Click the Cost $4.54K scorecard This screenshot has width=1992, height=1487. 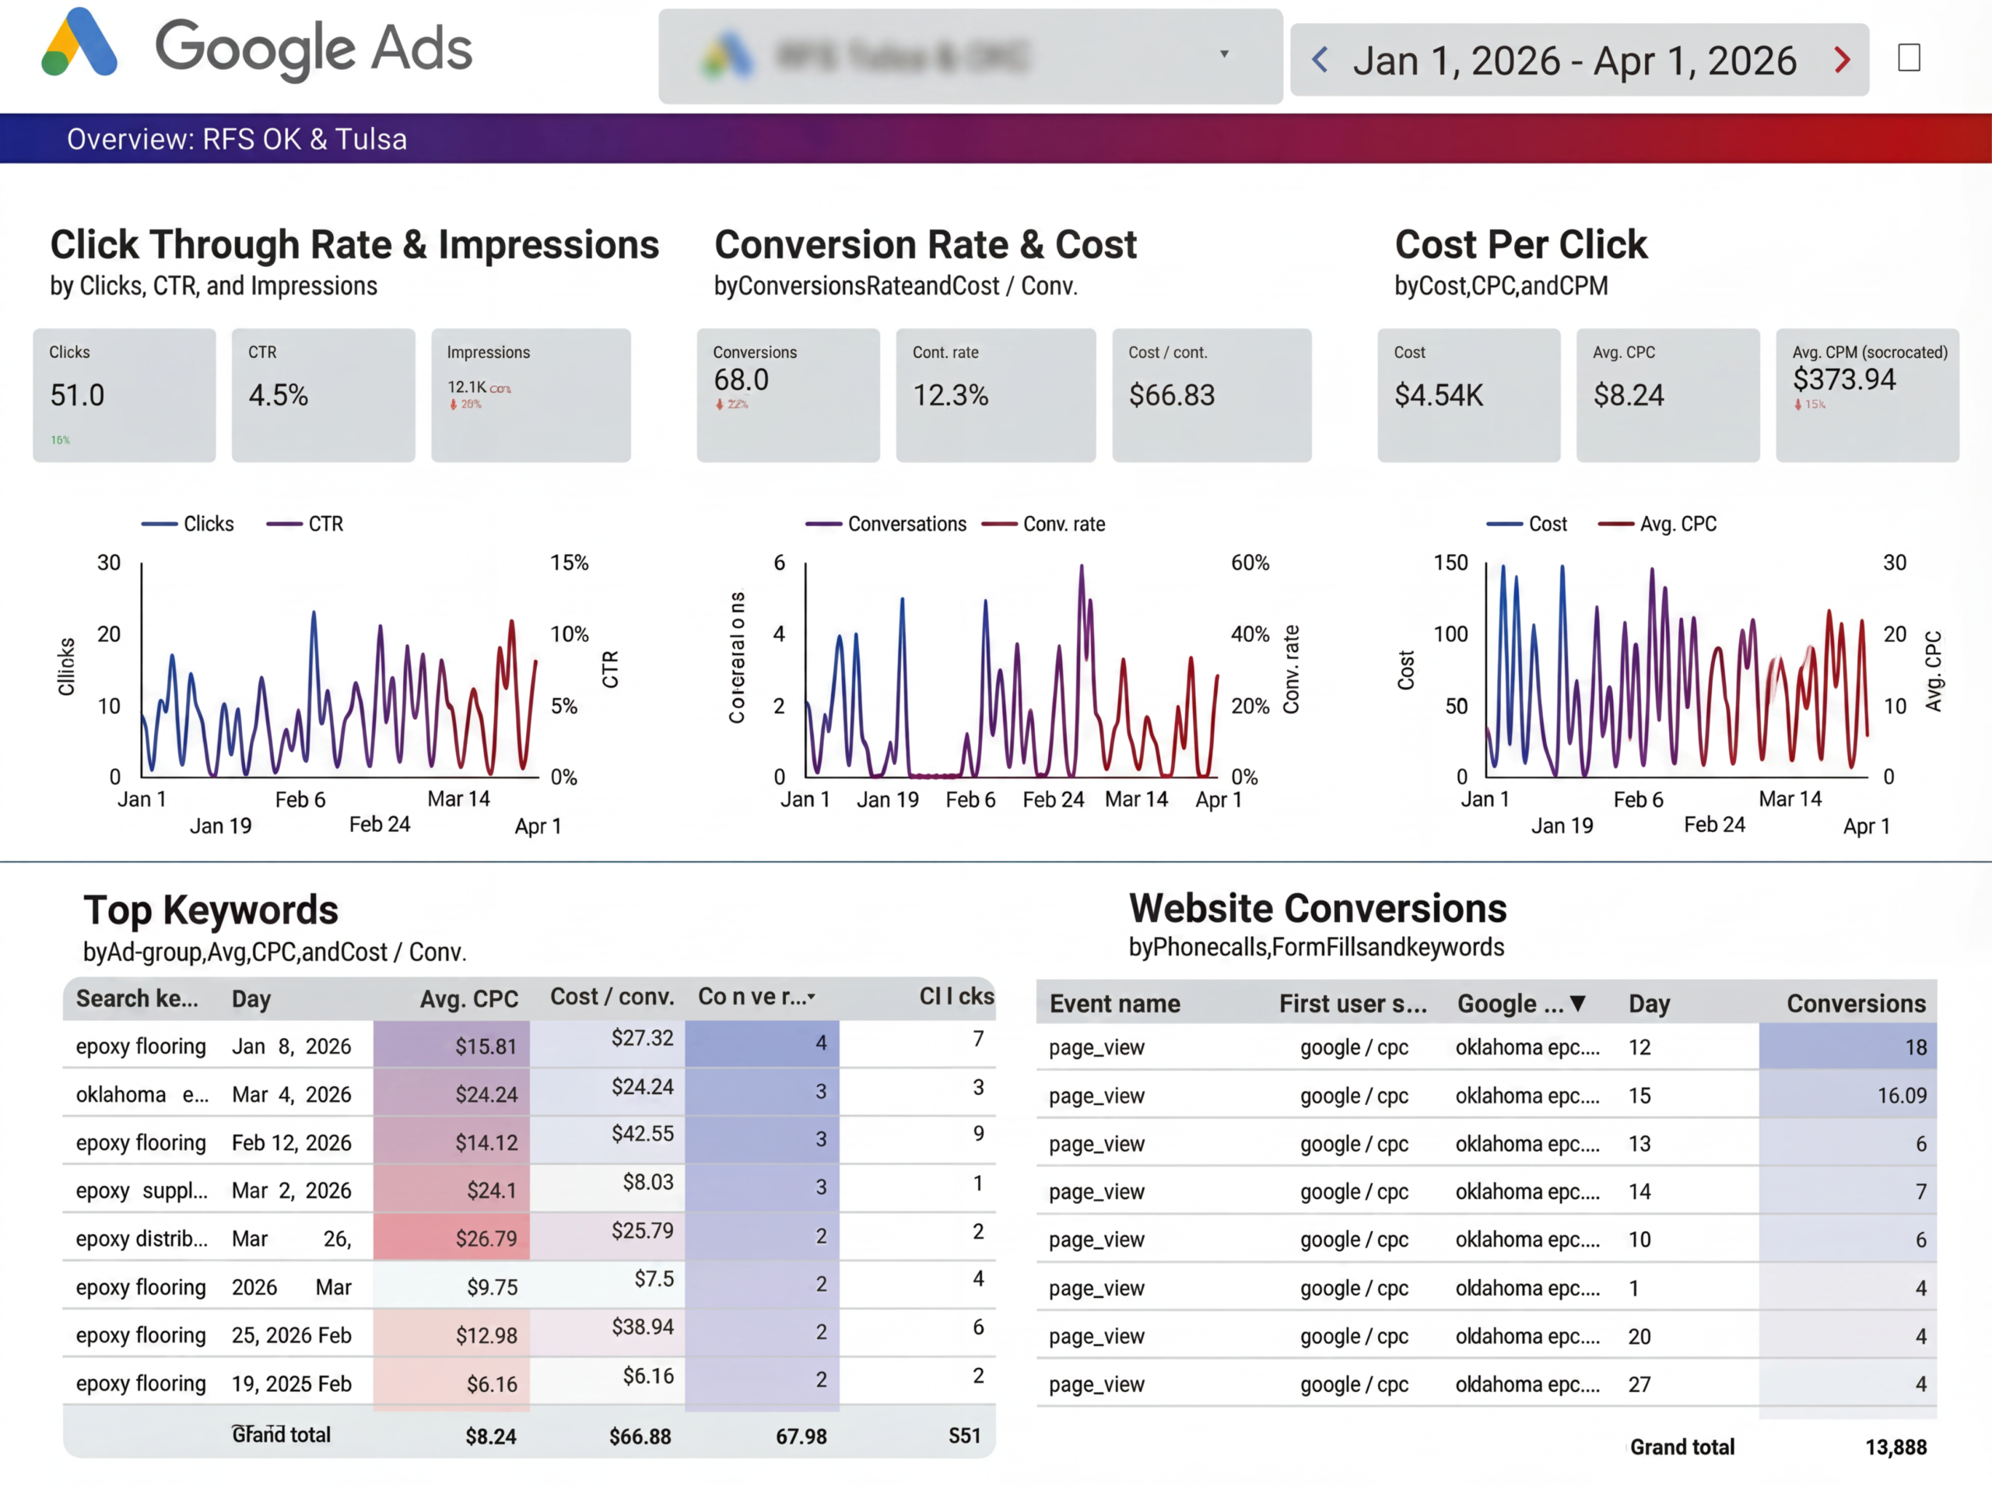pos(1468,395)
